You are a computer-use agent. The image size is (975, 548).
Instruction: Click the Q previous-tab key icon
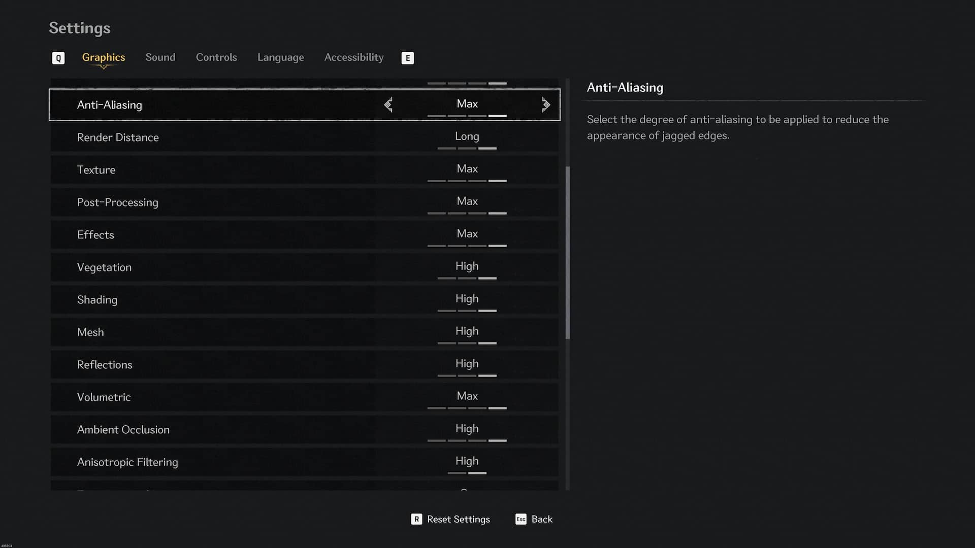58,58
